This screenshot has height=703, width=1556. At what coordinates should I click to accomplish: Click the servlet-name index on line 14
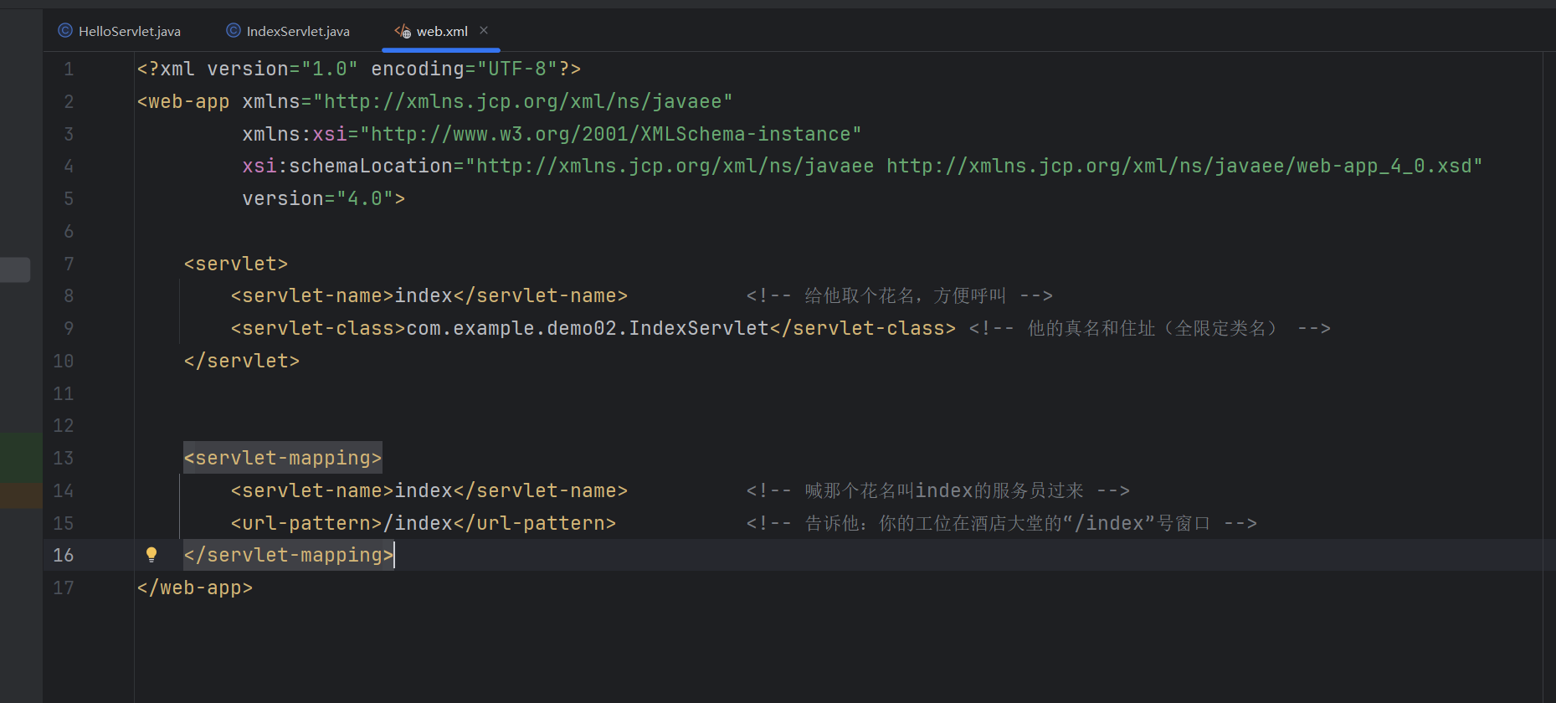pos(424,490)
